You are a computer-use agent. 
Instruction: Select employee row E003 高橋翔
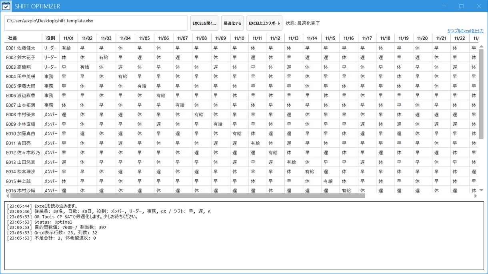pos(242,67)
